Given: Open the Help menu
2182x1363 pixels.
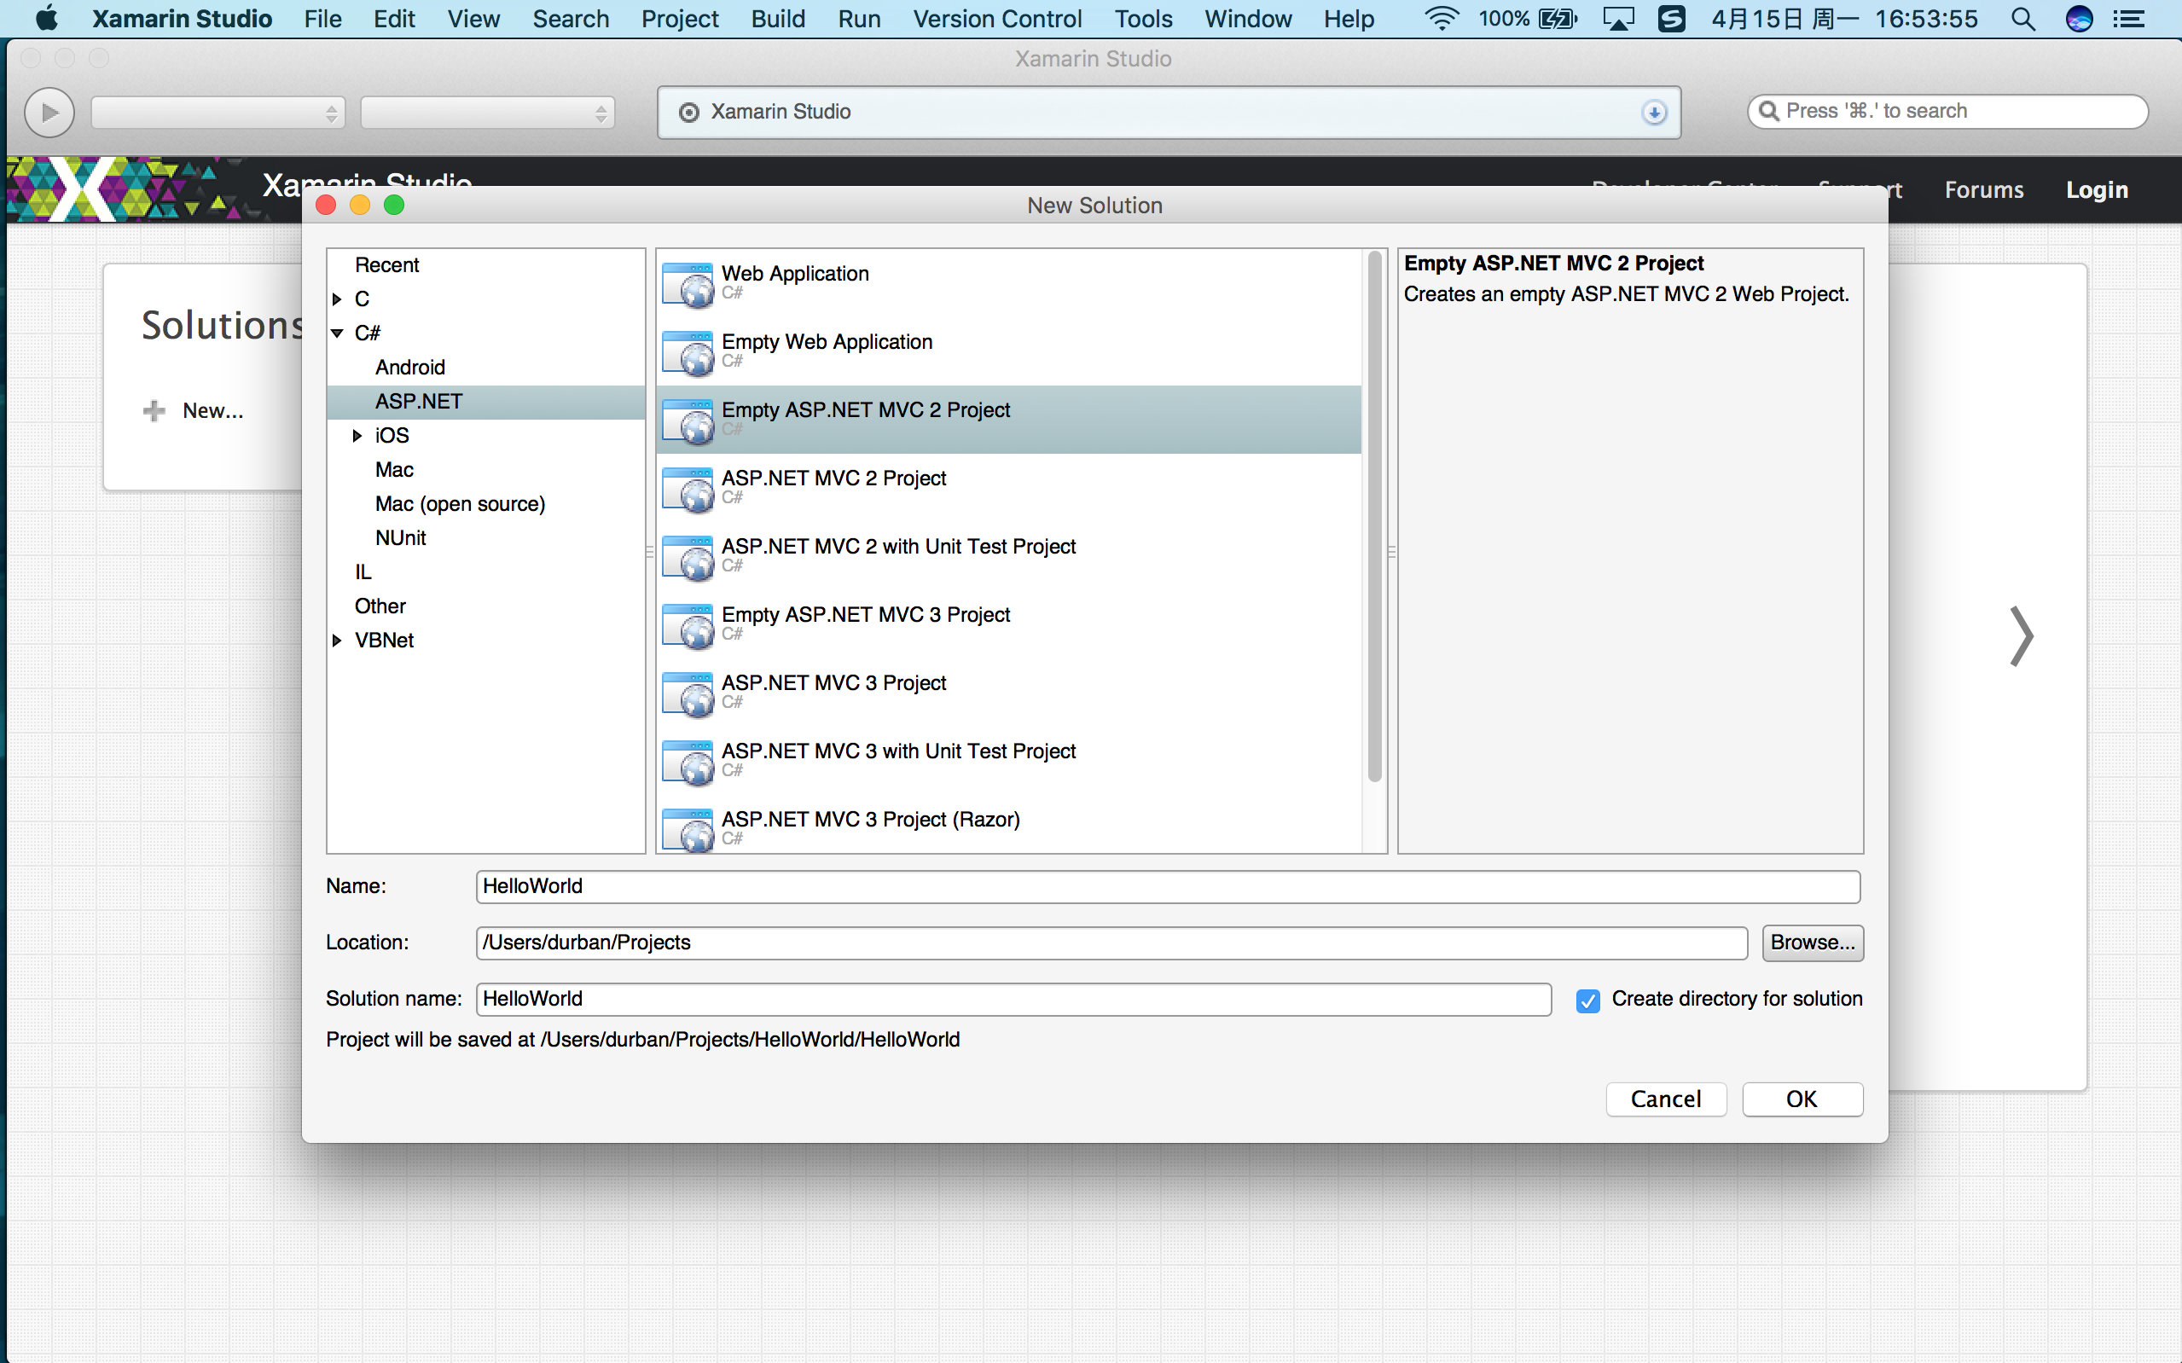Looking at the screenshot, I should click(1349, 19).
